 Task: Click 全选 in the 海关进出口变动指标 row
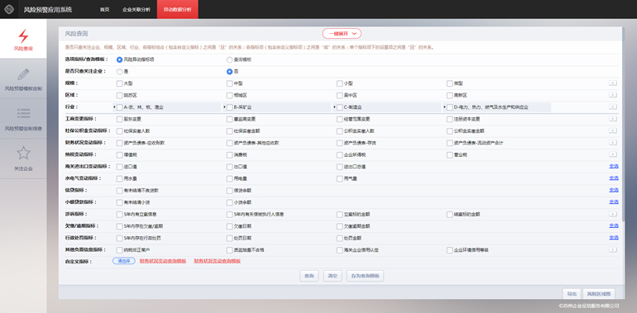click(614, 166)
